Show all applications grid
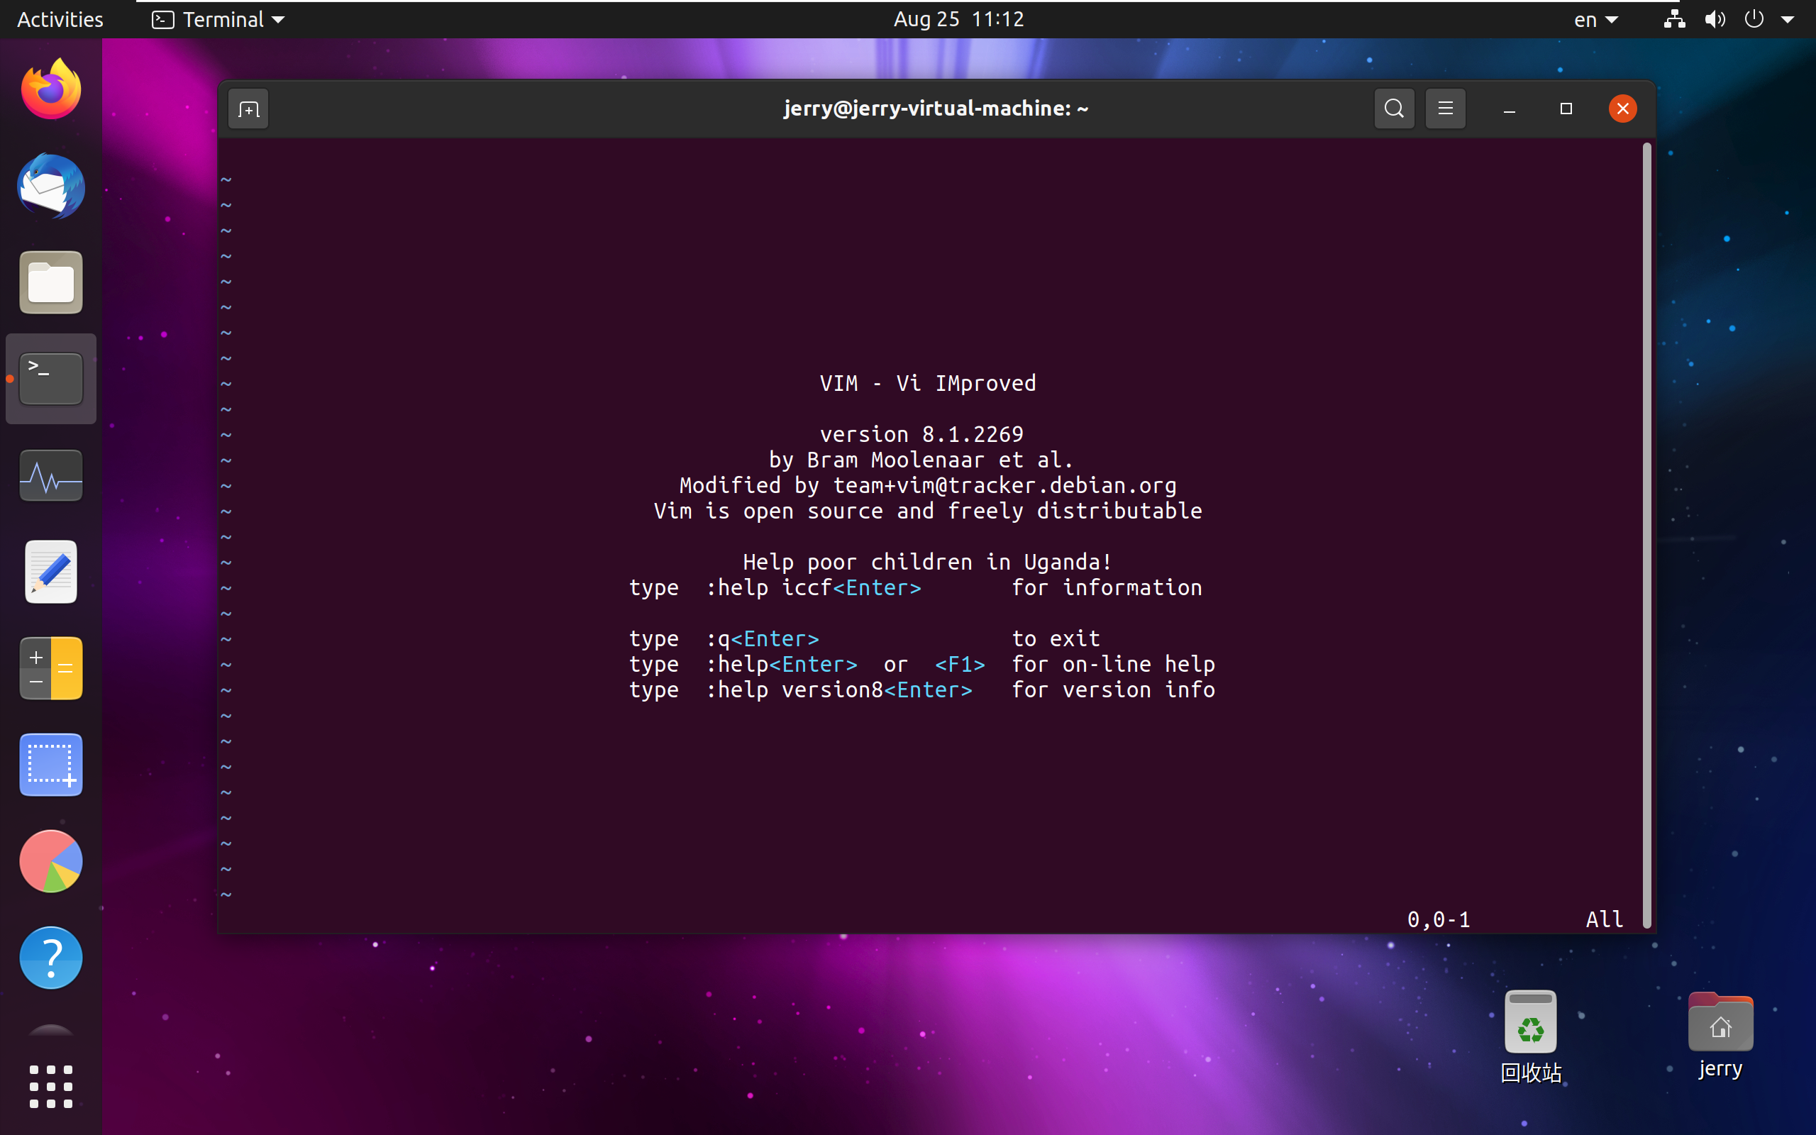This screenshot has height=1135, width=1816. click(x=51, y=1085)
